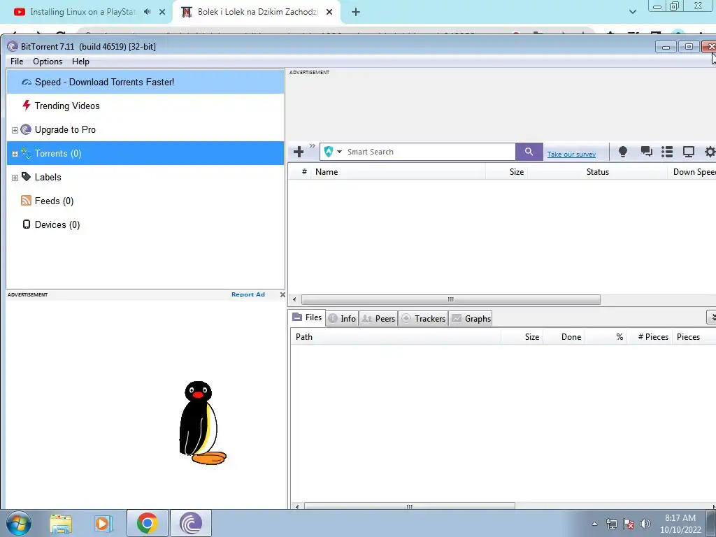The height and width of the screenshot is (537, 716).
Task: Switch to the Trackers tab
Action: (x=424, y=318)
